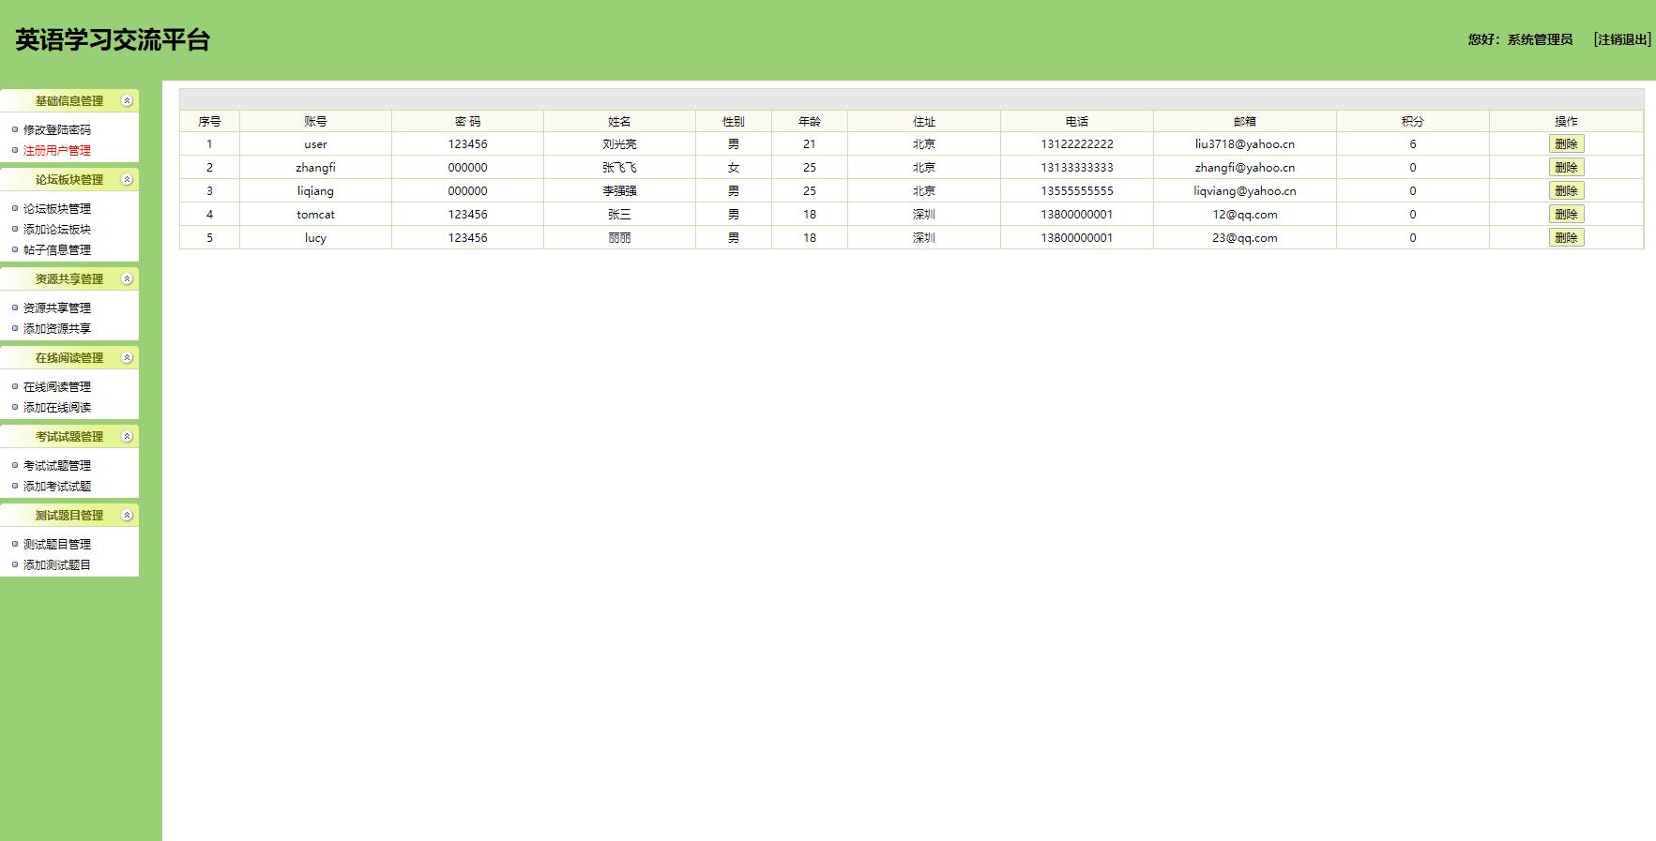Viewport: 1656px width, 841px height.
Task: Click the 邮箱 column header
Action: point(1245,122)
